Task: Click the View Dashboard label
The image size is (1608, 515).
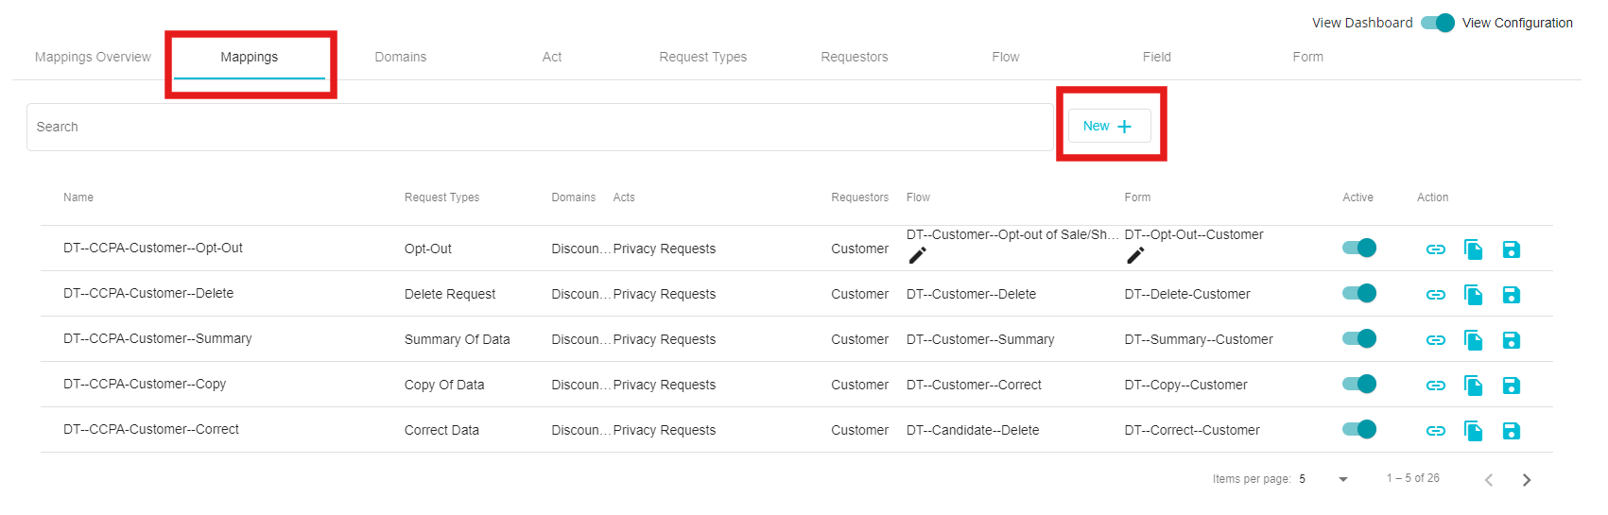Action: click(x=1362, y=23)
